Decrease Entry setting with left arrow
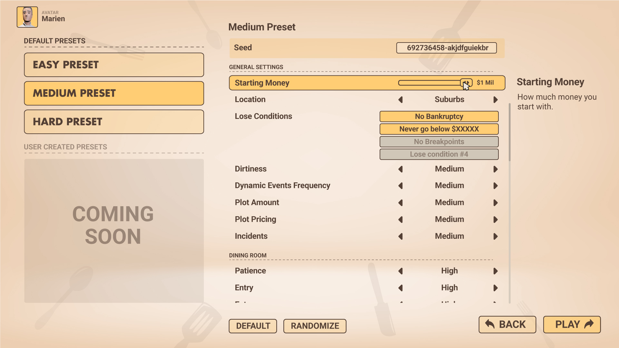 pyautogui.click(x=401, y=288)
